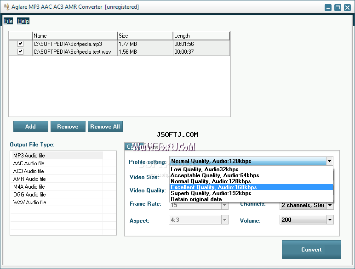Open the Frame Rate dropdown

click(224, 205)
